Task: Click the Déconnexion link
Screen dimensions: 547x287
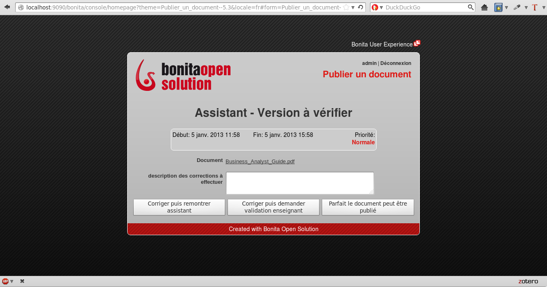Action: coord(396,63)
